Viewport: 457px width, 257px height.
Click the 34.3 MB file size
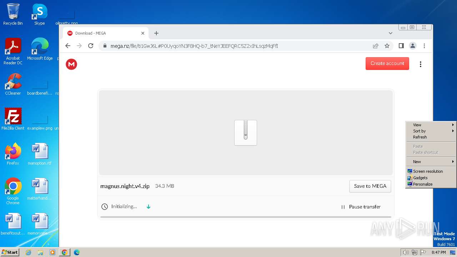165,186
